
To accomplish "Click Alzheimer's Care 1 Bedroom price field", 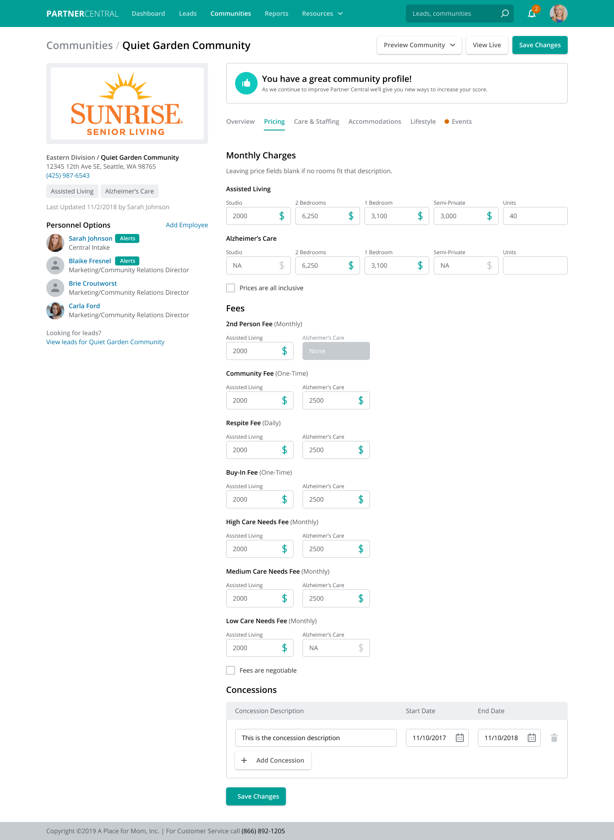I will (x=397, y=265).
